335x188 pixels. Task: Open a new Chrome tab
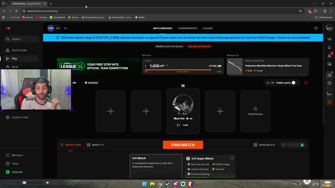(51, 4)
